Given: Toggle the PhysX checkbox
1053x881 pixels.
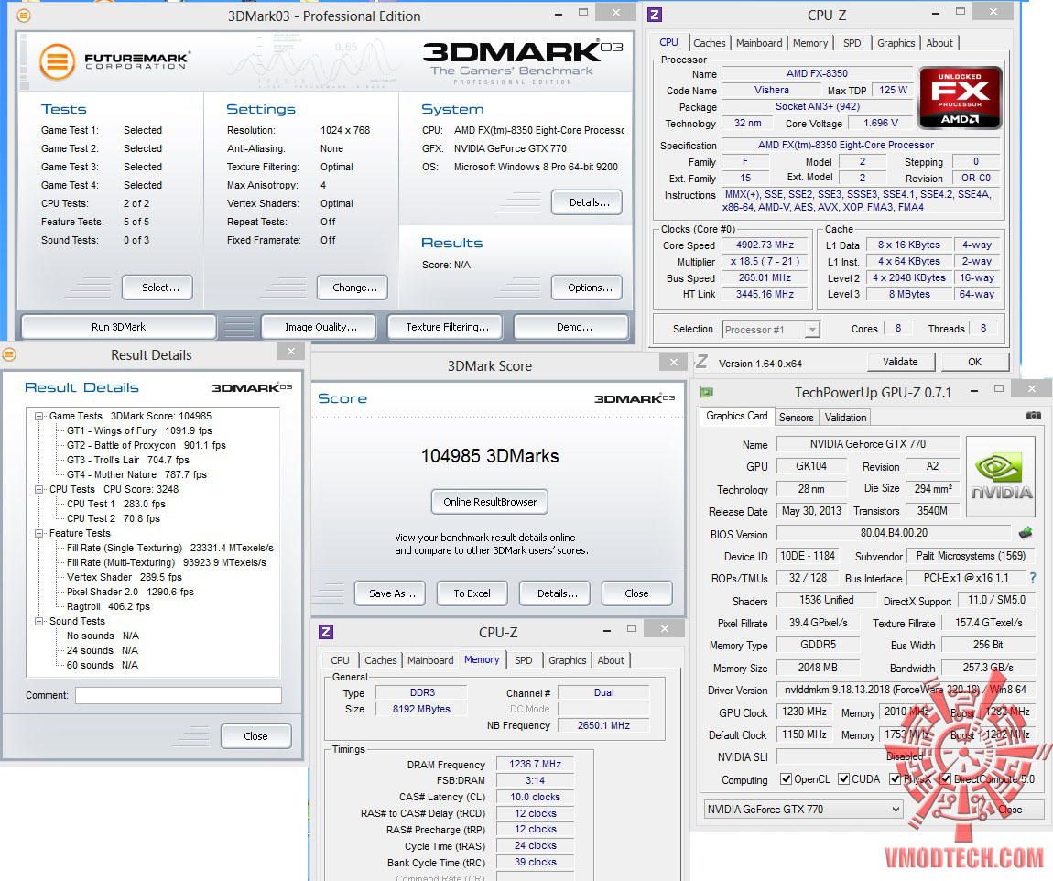Looking at the screenshot, I should 895,779.
